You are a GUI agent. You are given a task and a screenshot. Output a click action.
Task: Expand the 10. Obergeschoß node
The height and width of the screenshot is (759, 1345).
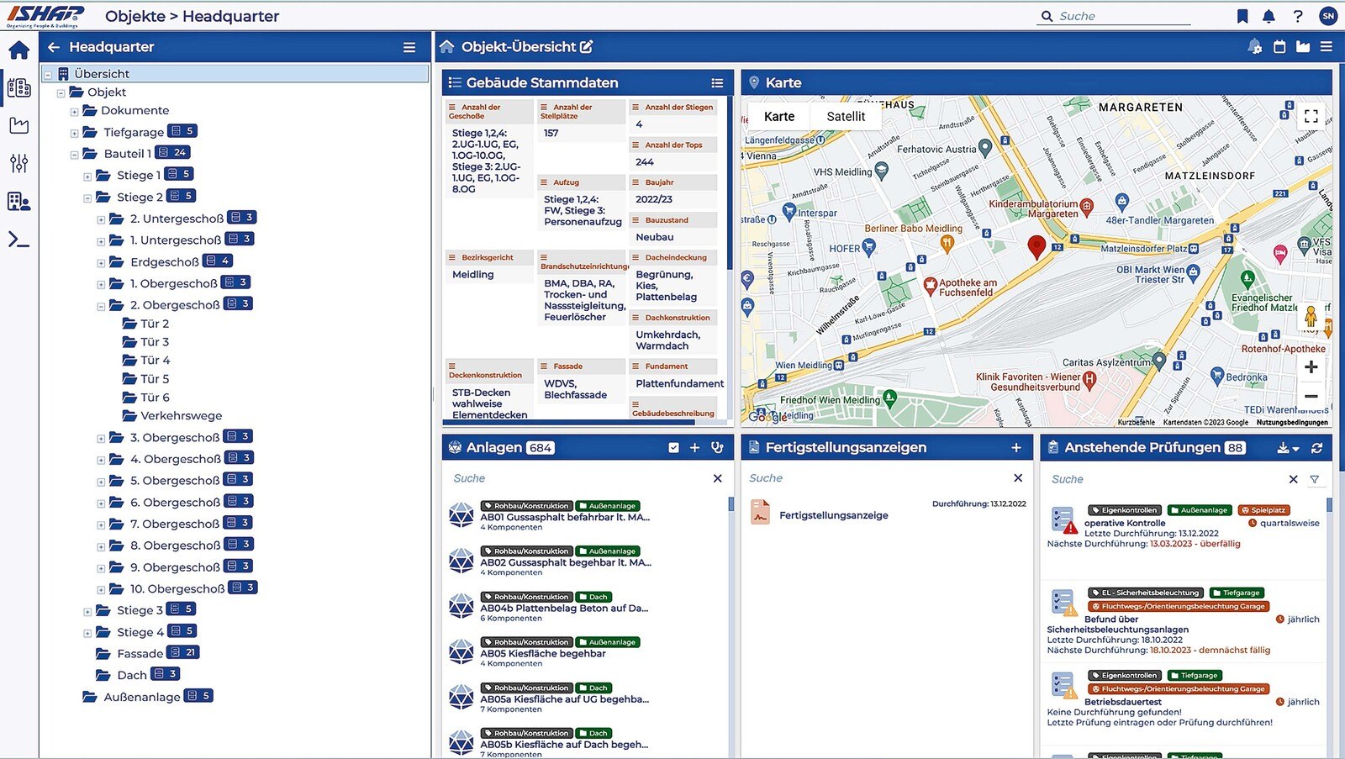101,590
